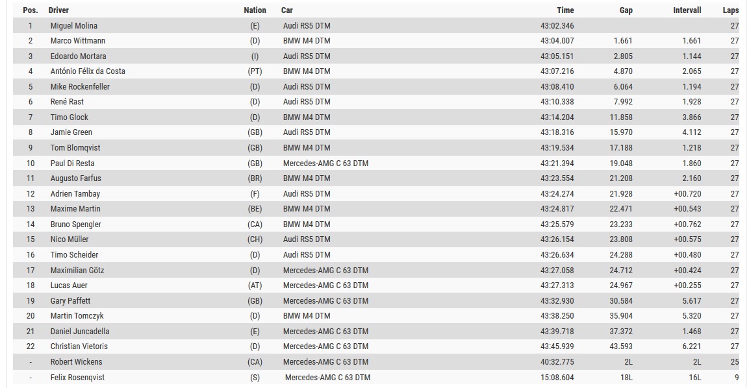The image size is (749, 388).
Task: Click the Driver column header
Action: [x=58, y=10]
